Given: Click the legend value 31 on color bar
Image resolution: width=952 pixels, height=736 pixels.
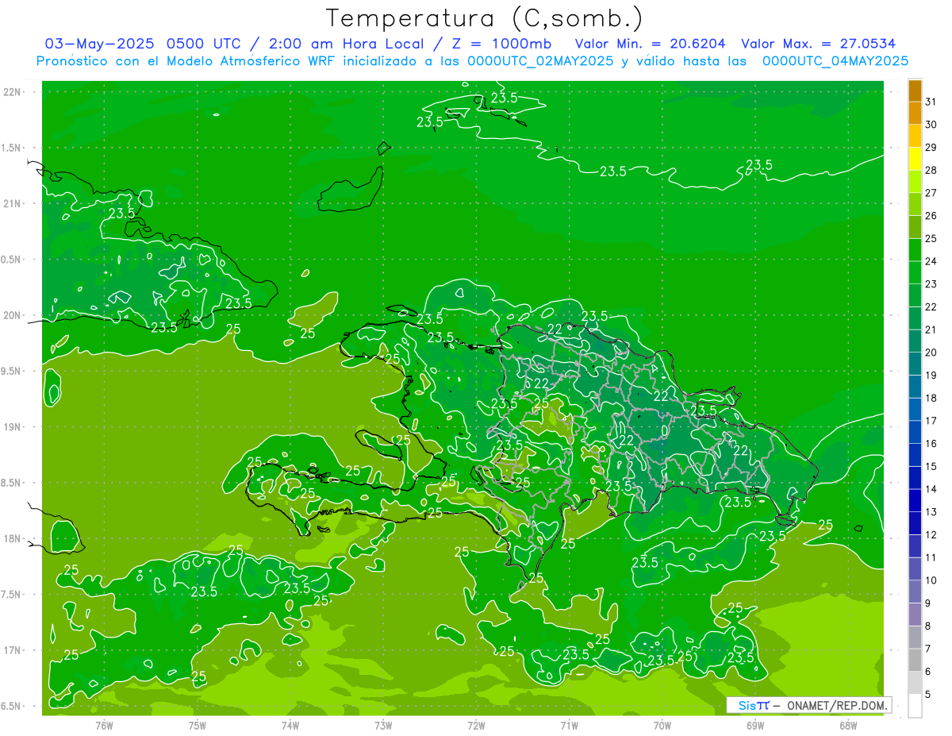Looking at the screenshot, I should pos(931,101).
